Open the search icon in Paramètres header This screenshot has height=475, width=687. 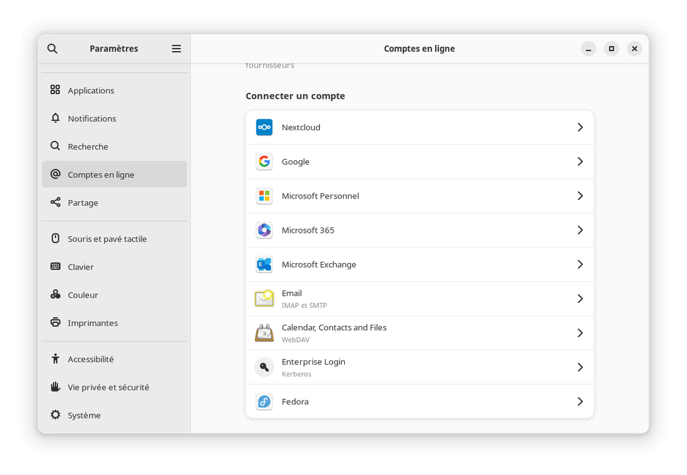tap(52, 48)
